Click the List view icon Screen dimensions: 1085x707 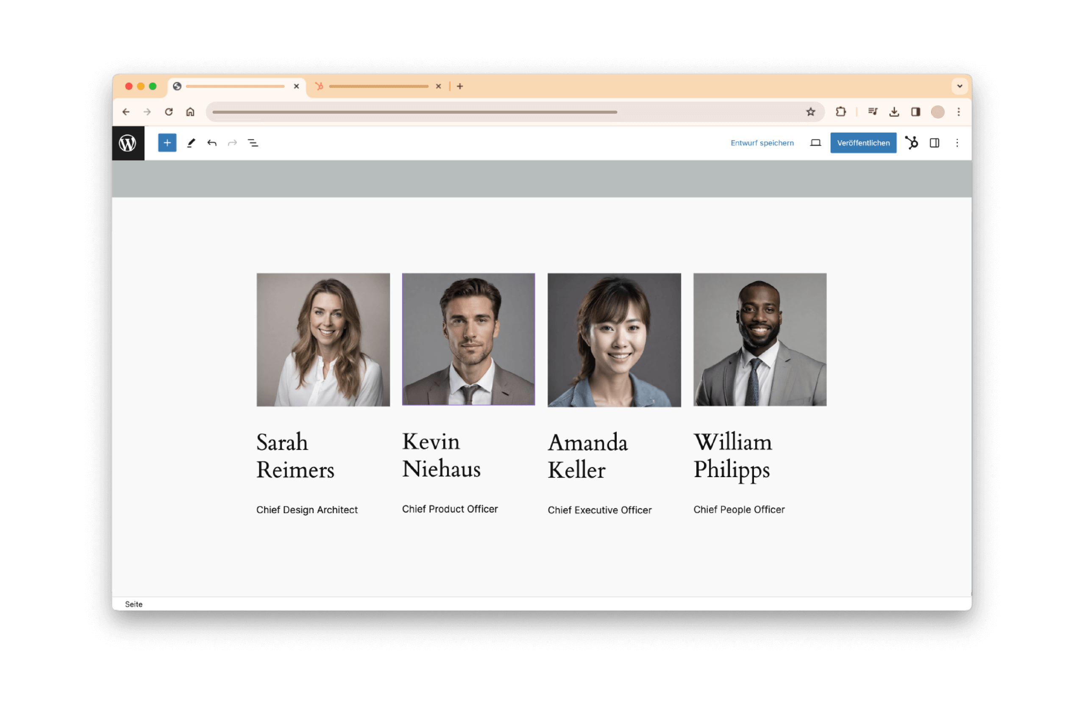(x=253, y=143)
